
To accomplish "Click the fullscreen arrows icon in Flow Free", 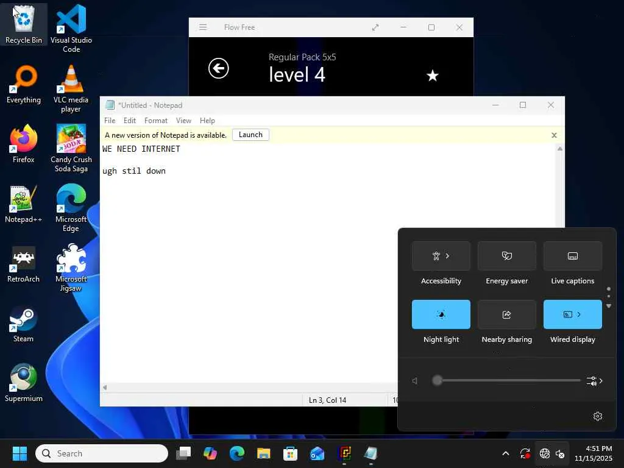I will (375, 27).
